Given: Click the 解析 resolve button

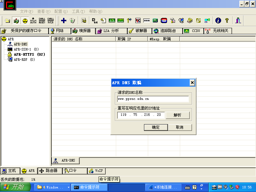Looking at the screenshot, I should tap(178, 115).
